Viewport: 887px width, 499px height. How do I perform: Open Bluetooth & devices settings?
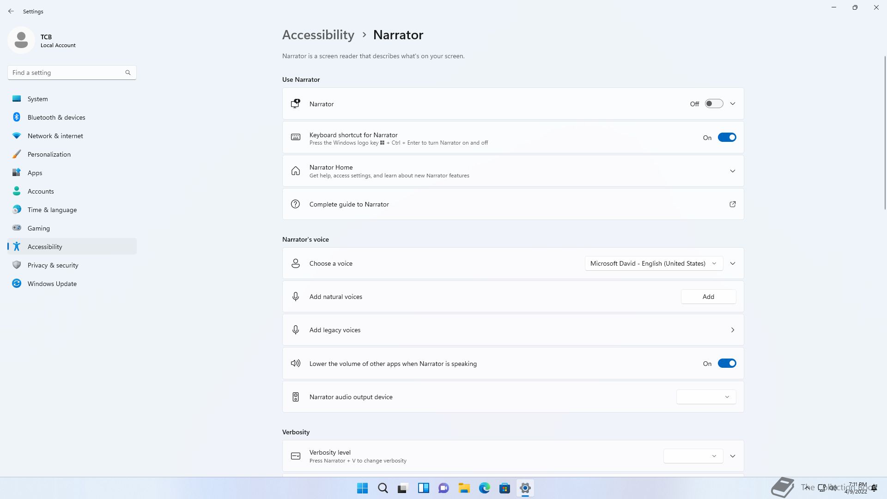point(72,117)
